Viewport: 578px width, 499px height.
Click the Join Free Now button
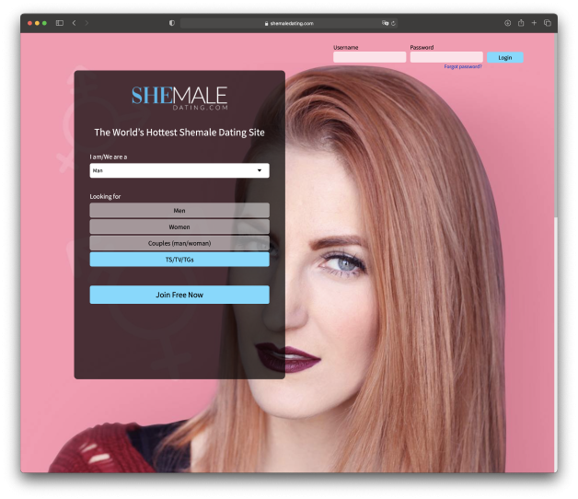179,295
